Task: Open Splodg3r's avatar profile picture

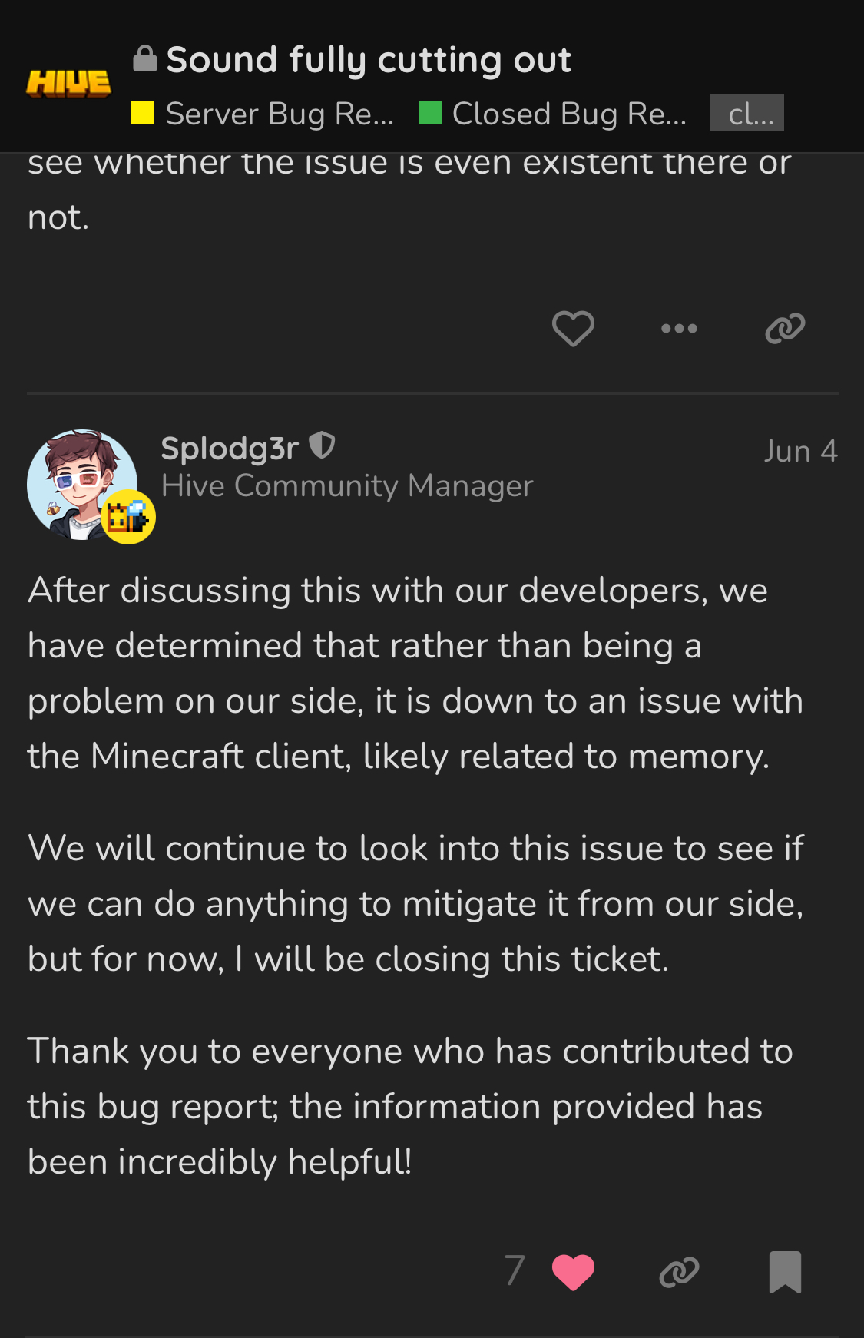Action: [82, 485]
